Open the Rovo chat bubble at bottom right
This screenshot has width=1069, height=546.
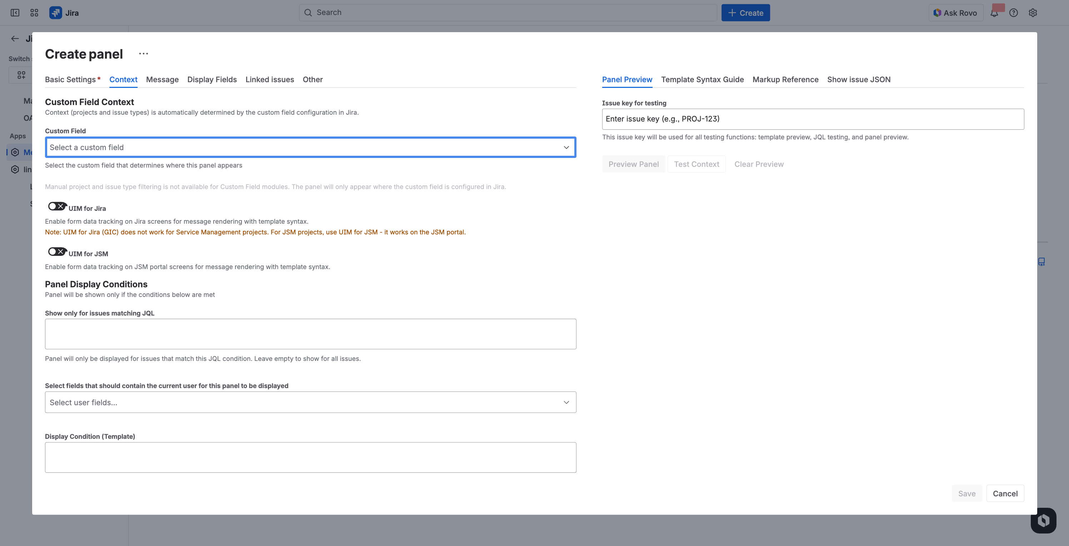tap(1044, 520)
